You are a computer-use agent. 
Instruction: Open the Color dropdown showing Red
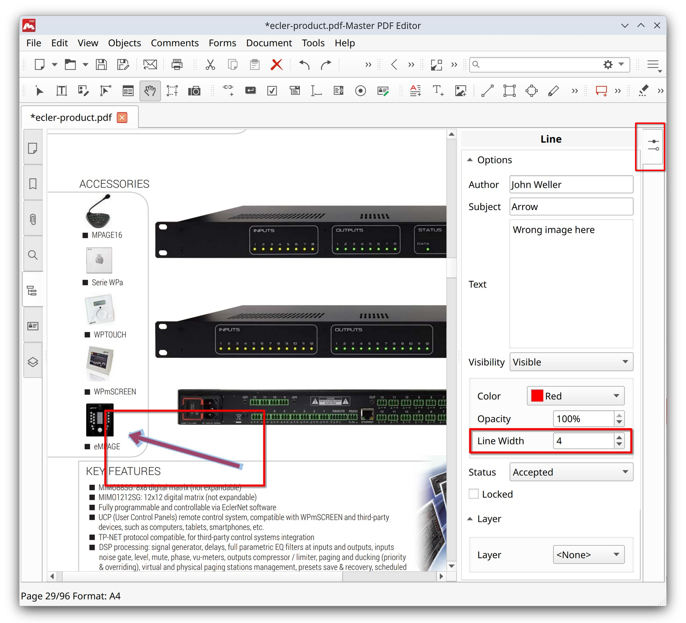[x=575, y=395]
